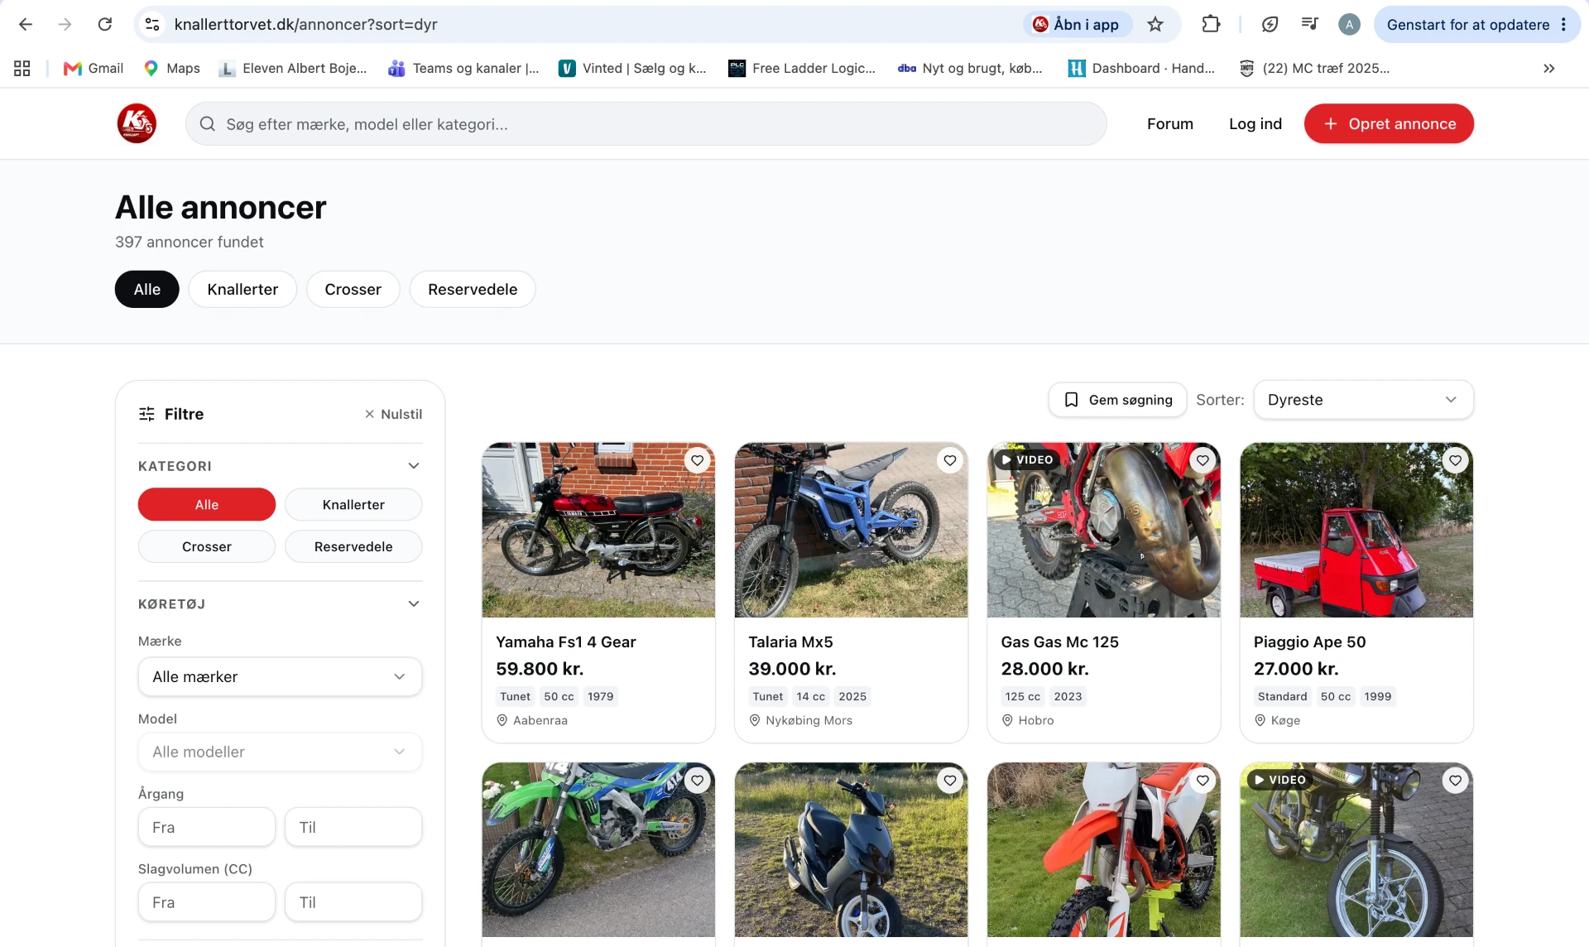Open the Teams og kanaler bookmark
This screenshot has width=1589, height=947.
click(x=464, y=69)
